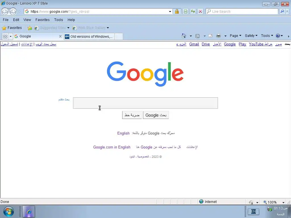Switch language via English link
Viewport: 291px width, 218px height.
tap(123, 133)
